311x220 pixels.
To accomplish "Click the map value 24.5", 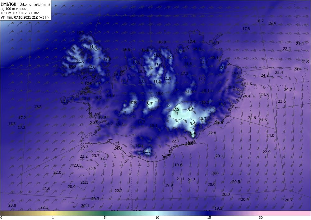I will tap(248, 84).
